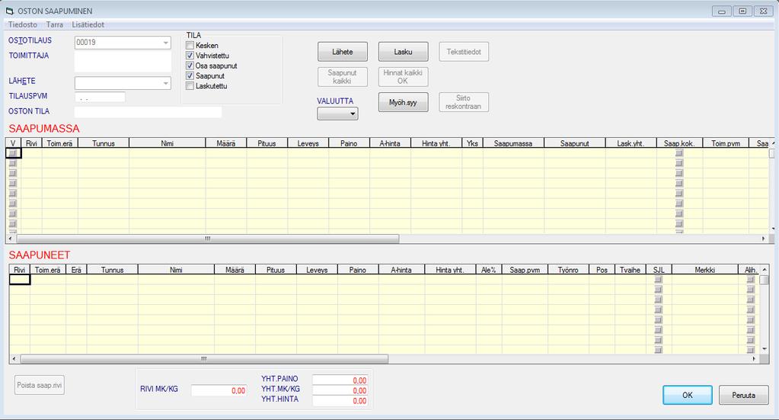This screenshot has height=420, width=779.
Task: Click the OSTON TILA field
Action: 148,112
